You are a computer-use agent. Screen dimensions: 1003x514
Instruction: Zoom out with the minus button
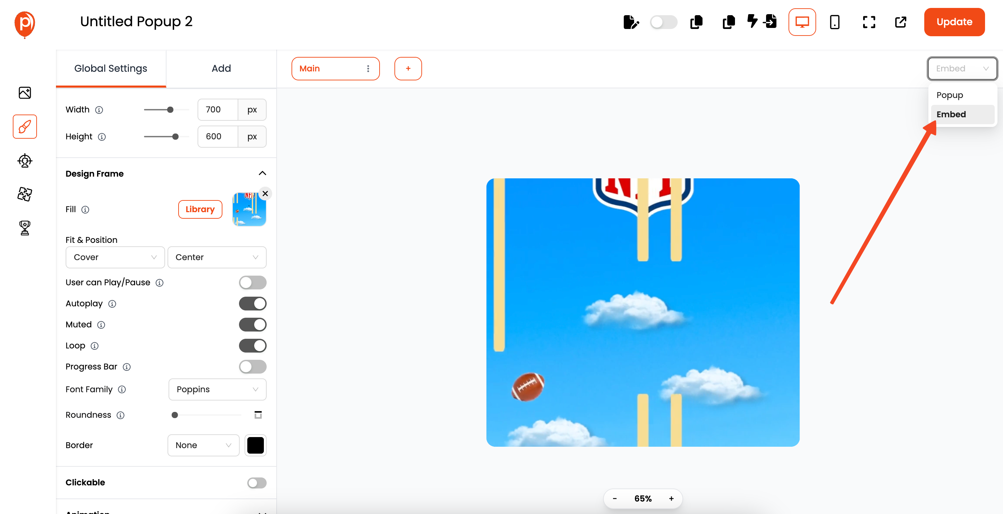614,498
